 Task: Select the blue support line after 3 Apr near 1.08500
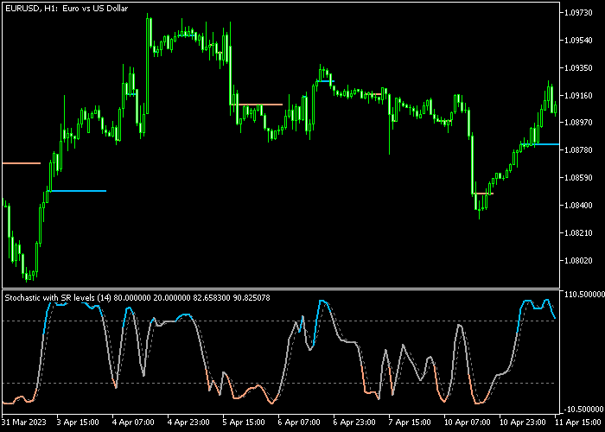(76, 191)
